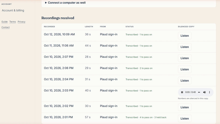This screenshot has width=220, height=124.
Task: Click the "29 s" length value
Action: (x=88, y=68)
